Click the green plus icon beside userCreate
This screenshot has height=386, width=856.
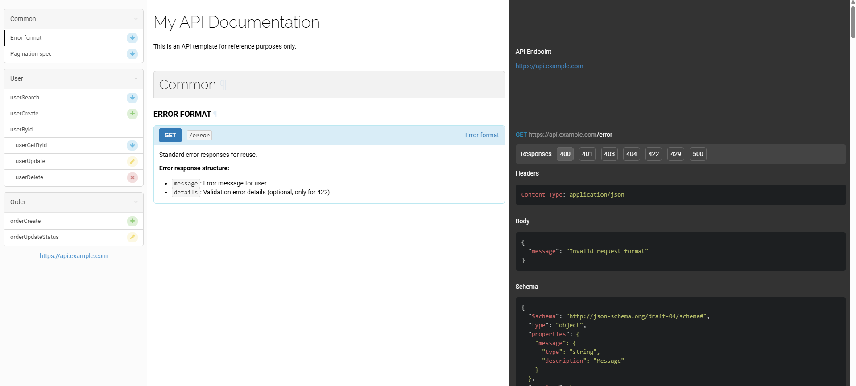click(132, 114)
